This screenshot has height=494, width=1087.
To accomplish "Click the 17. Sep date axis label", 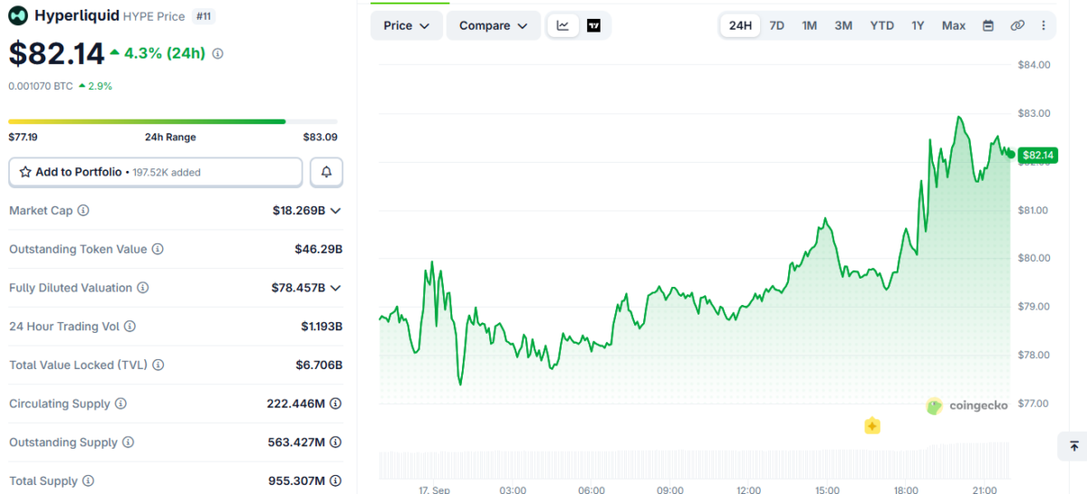I will click(435, 489).
